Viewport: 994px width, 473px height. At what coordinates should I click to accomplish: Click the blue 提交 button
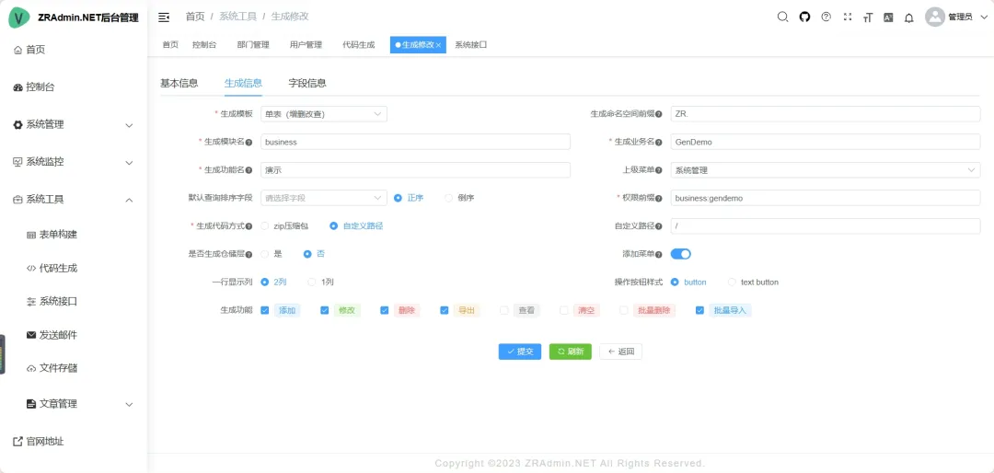pyautogui.click(x=520, y=352)
